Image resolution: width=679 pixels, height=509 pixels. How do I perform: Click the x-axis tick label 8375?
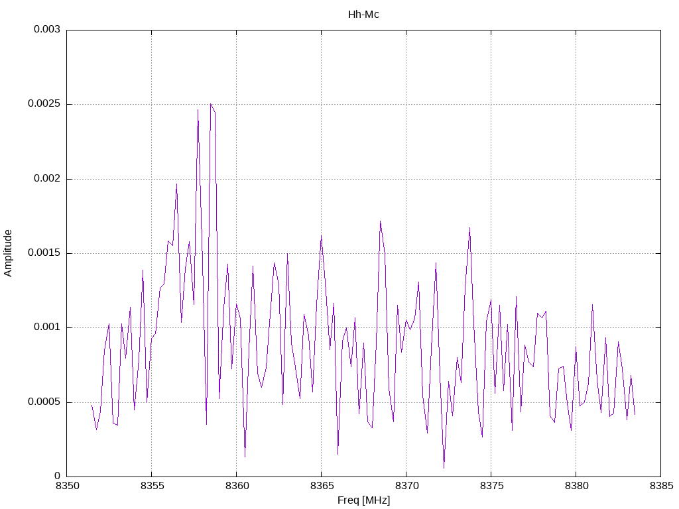coord(491,486)
